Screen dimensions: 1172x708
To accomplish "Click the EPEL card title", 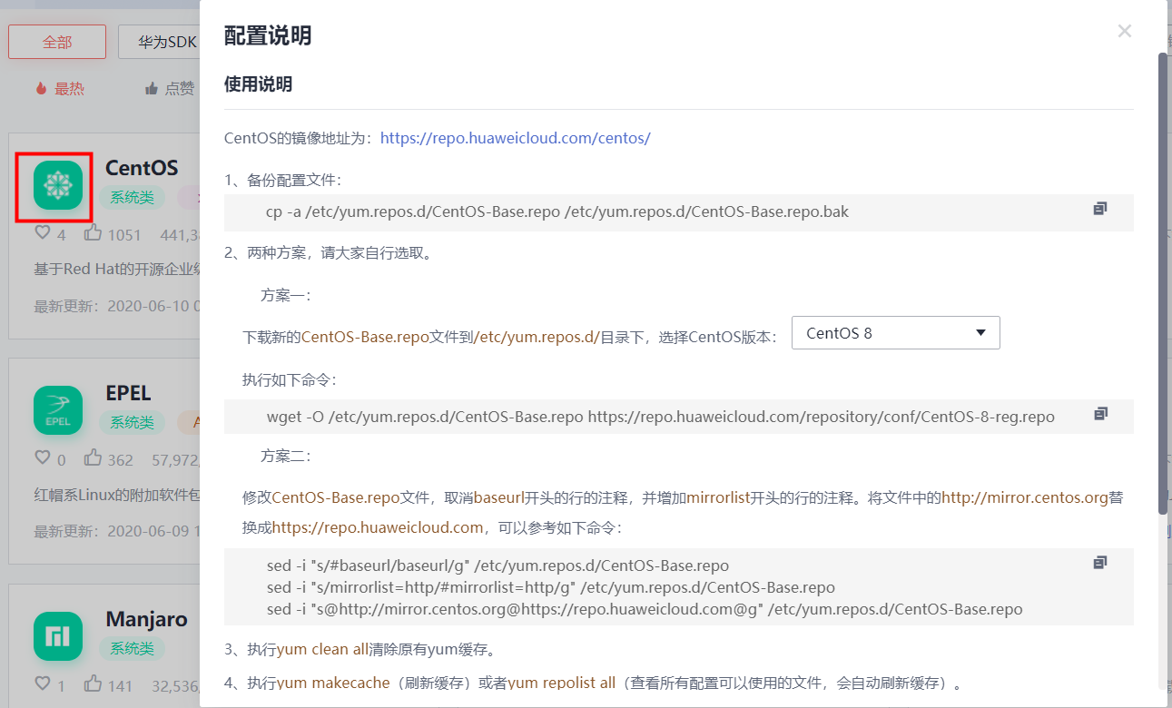I will coord(129,393).
